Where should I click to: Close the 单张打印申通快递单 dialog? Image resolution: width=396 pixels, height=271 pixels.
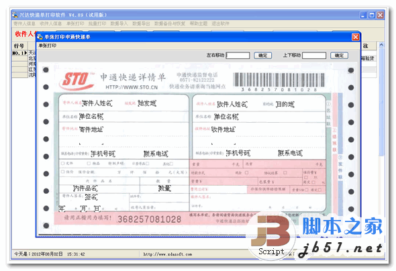point(356,37)
